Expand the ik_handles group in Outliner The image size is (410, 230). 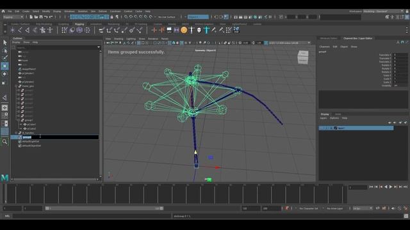[x=17, y=133]
